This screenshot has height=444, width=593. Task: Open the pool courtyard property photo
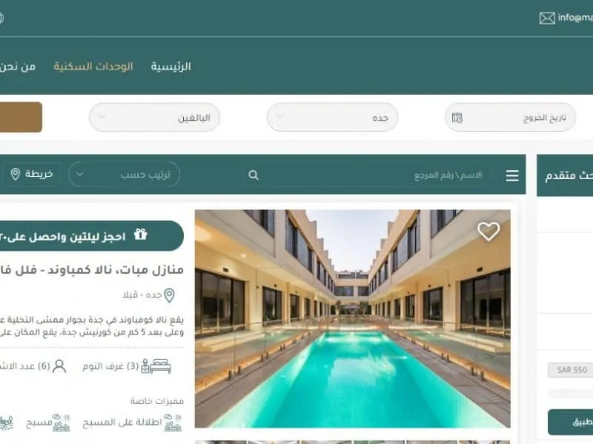[x=353, y=319]
